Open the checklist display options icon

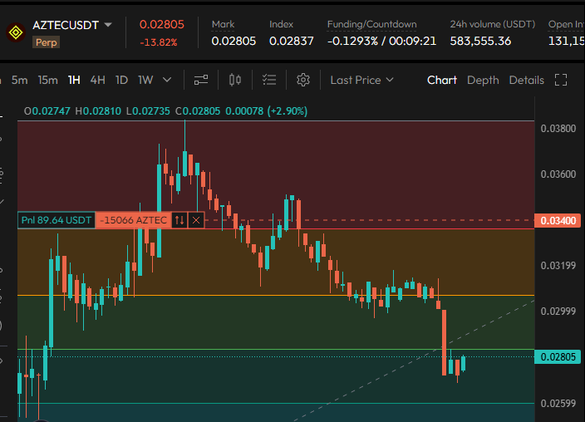coord(269,80)
